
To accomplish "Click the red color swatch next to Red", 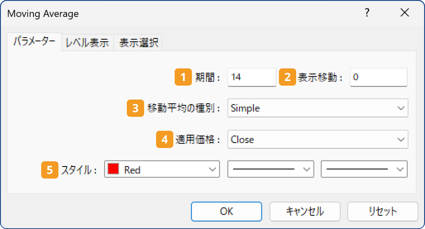I will (x=113, y=169).
